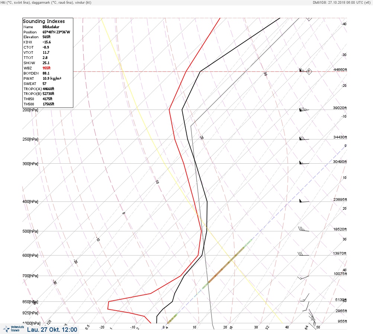Viewport: 373px width, 334px height.
Task: Click the 250[hPa] pressure label
Action: [x=30, y=139]
